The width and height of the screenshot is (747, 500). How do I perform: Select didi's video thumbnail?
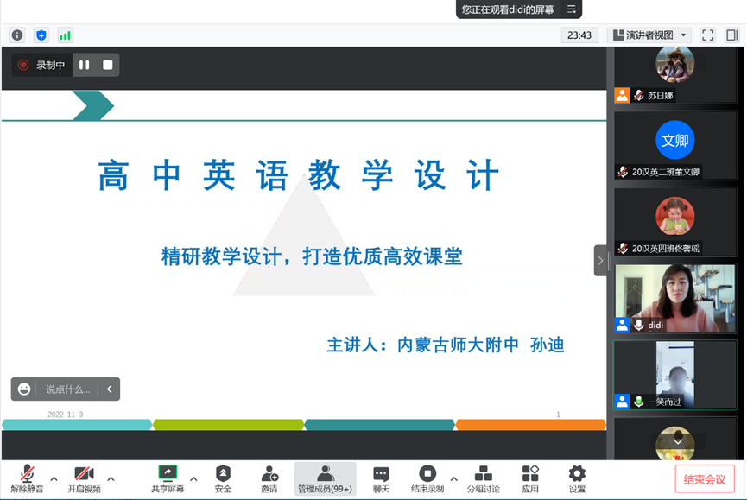tap(674, 298)
